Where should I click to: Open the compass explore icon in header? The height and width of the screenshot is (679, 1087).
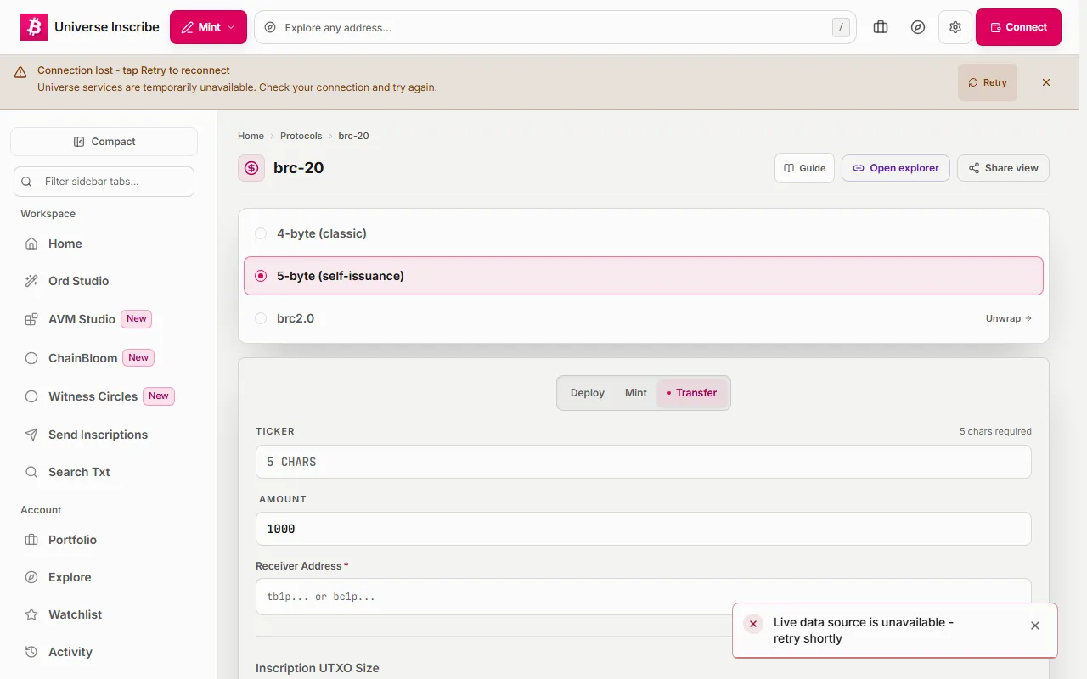(x=918, y=27)
